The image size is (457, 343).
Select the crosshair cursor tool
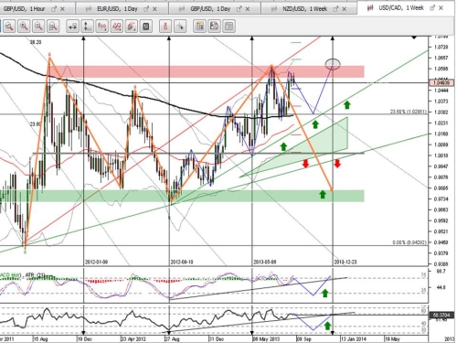point(180,27)
